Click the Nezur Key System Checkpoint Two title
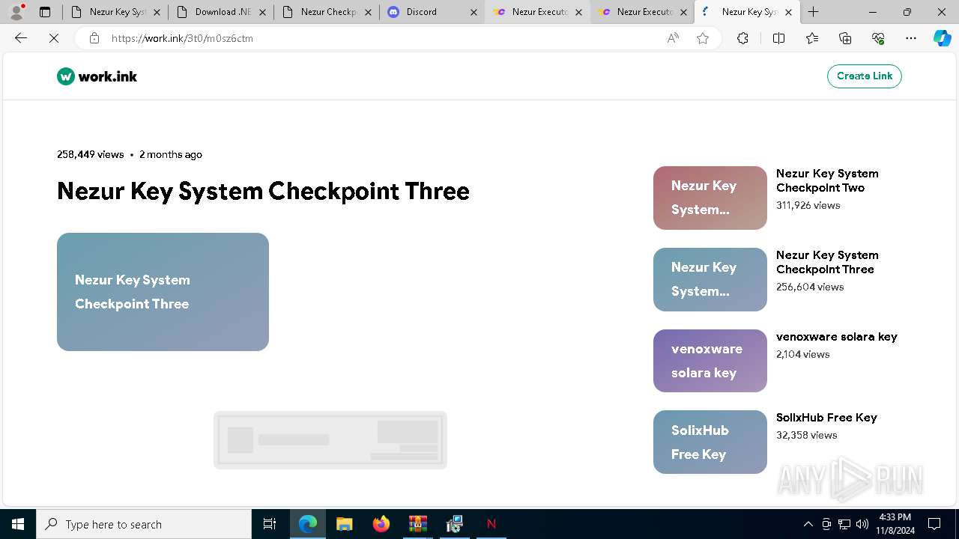This screenshot has width=959, height=539. click(827, 180)
